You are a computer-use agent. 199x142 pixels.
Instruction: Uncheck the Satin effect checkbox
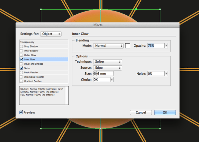(22, 68)
